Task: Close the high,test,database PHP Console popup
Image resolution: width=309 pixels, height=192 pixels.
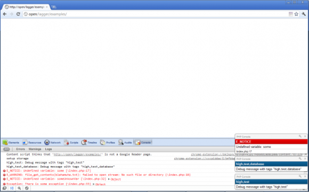Action: click(x=305, y=159)
